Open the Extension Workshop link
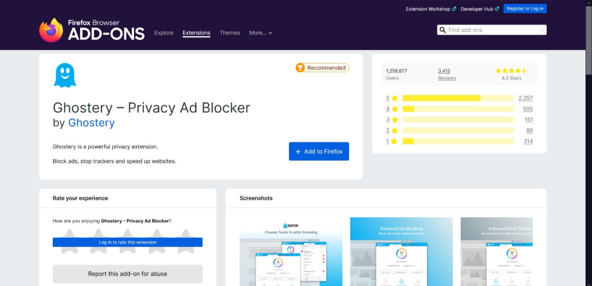Viewport: 592px width, 286px height. click(431, 9)
